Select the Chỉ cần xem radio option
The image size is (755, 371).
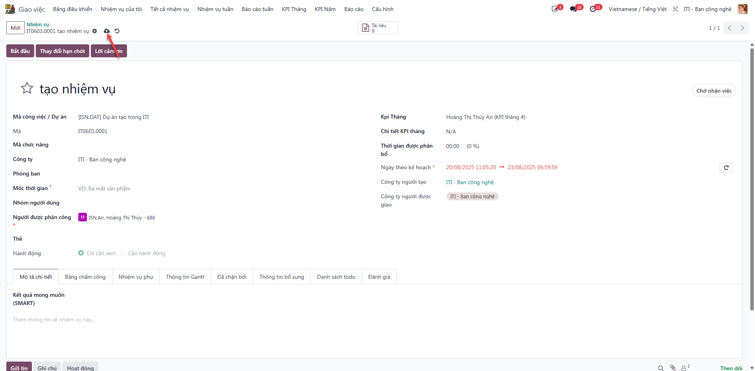tap(81, 253)
